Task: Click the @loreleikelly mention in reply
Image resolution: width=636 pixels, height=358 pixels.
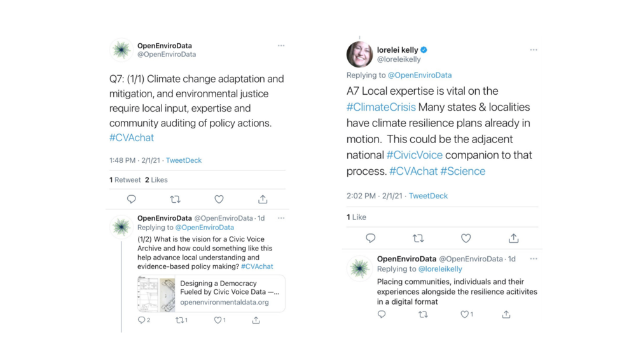Action: [x=440, y=269]
